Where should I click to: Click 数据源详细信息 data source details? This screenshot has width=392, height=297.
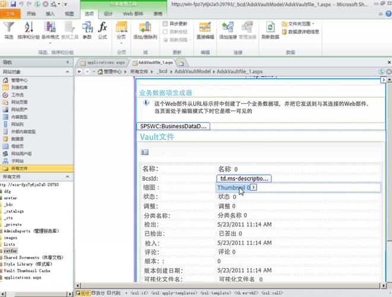tap(301, 31)
